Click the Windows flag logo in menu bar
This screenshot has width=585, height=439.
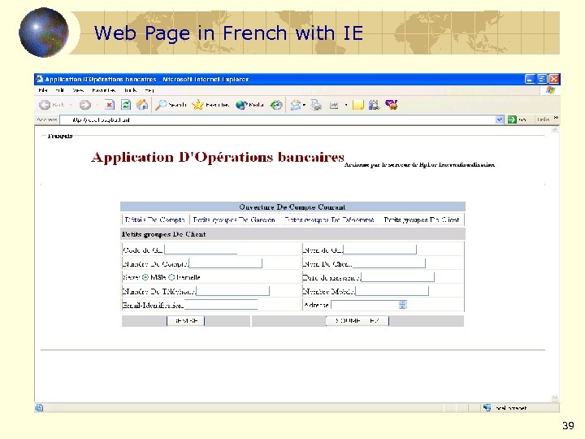550,90
